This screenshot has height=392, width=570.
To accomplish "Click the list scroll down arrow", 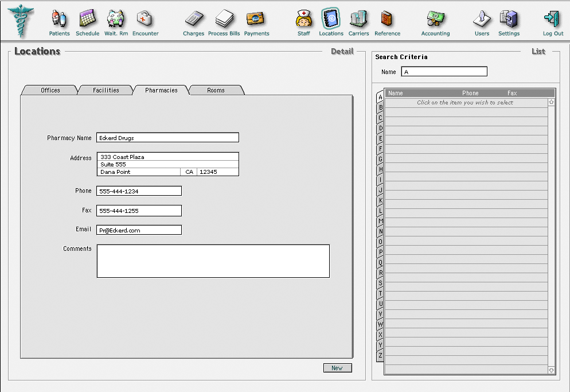I will click(x=551, y=370).
